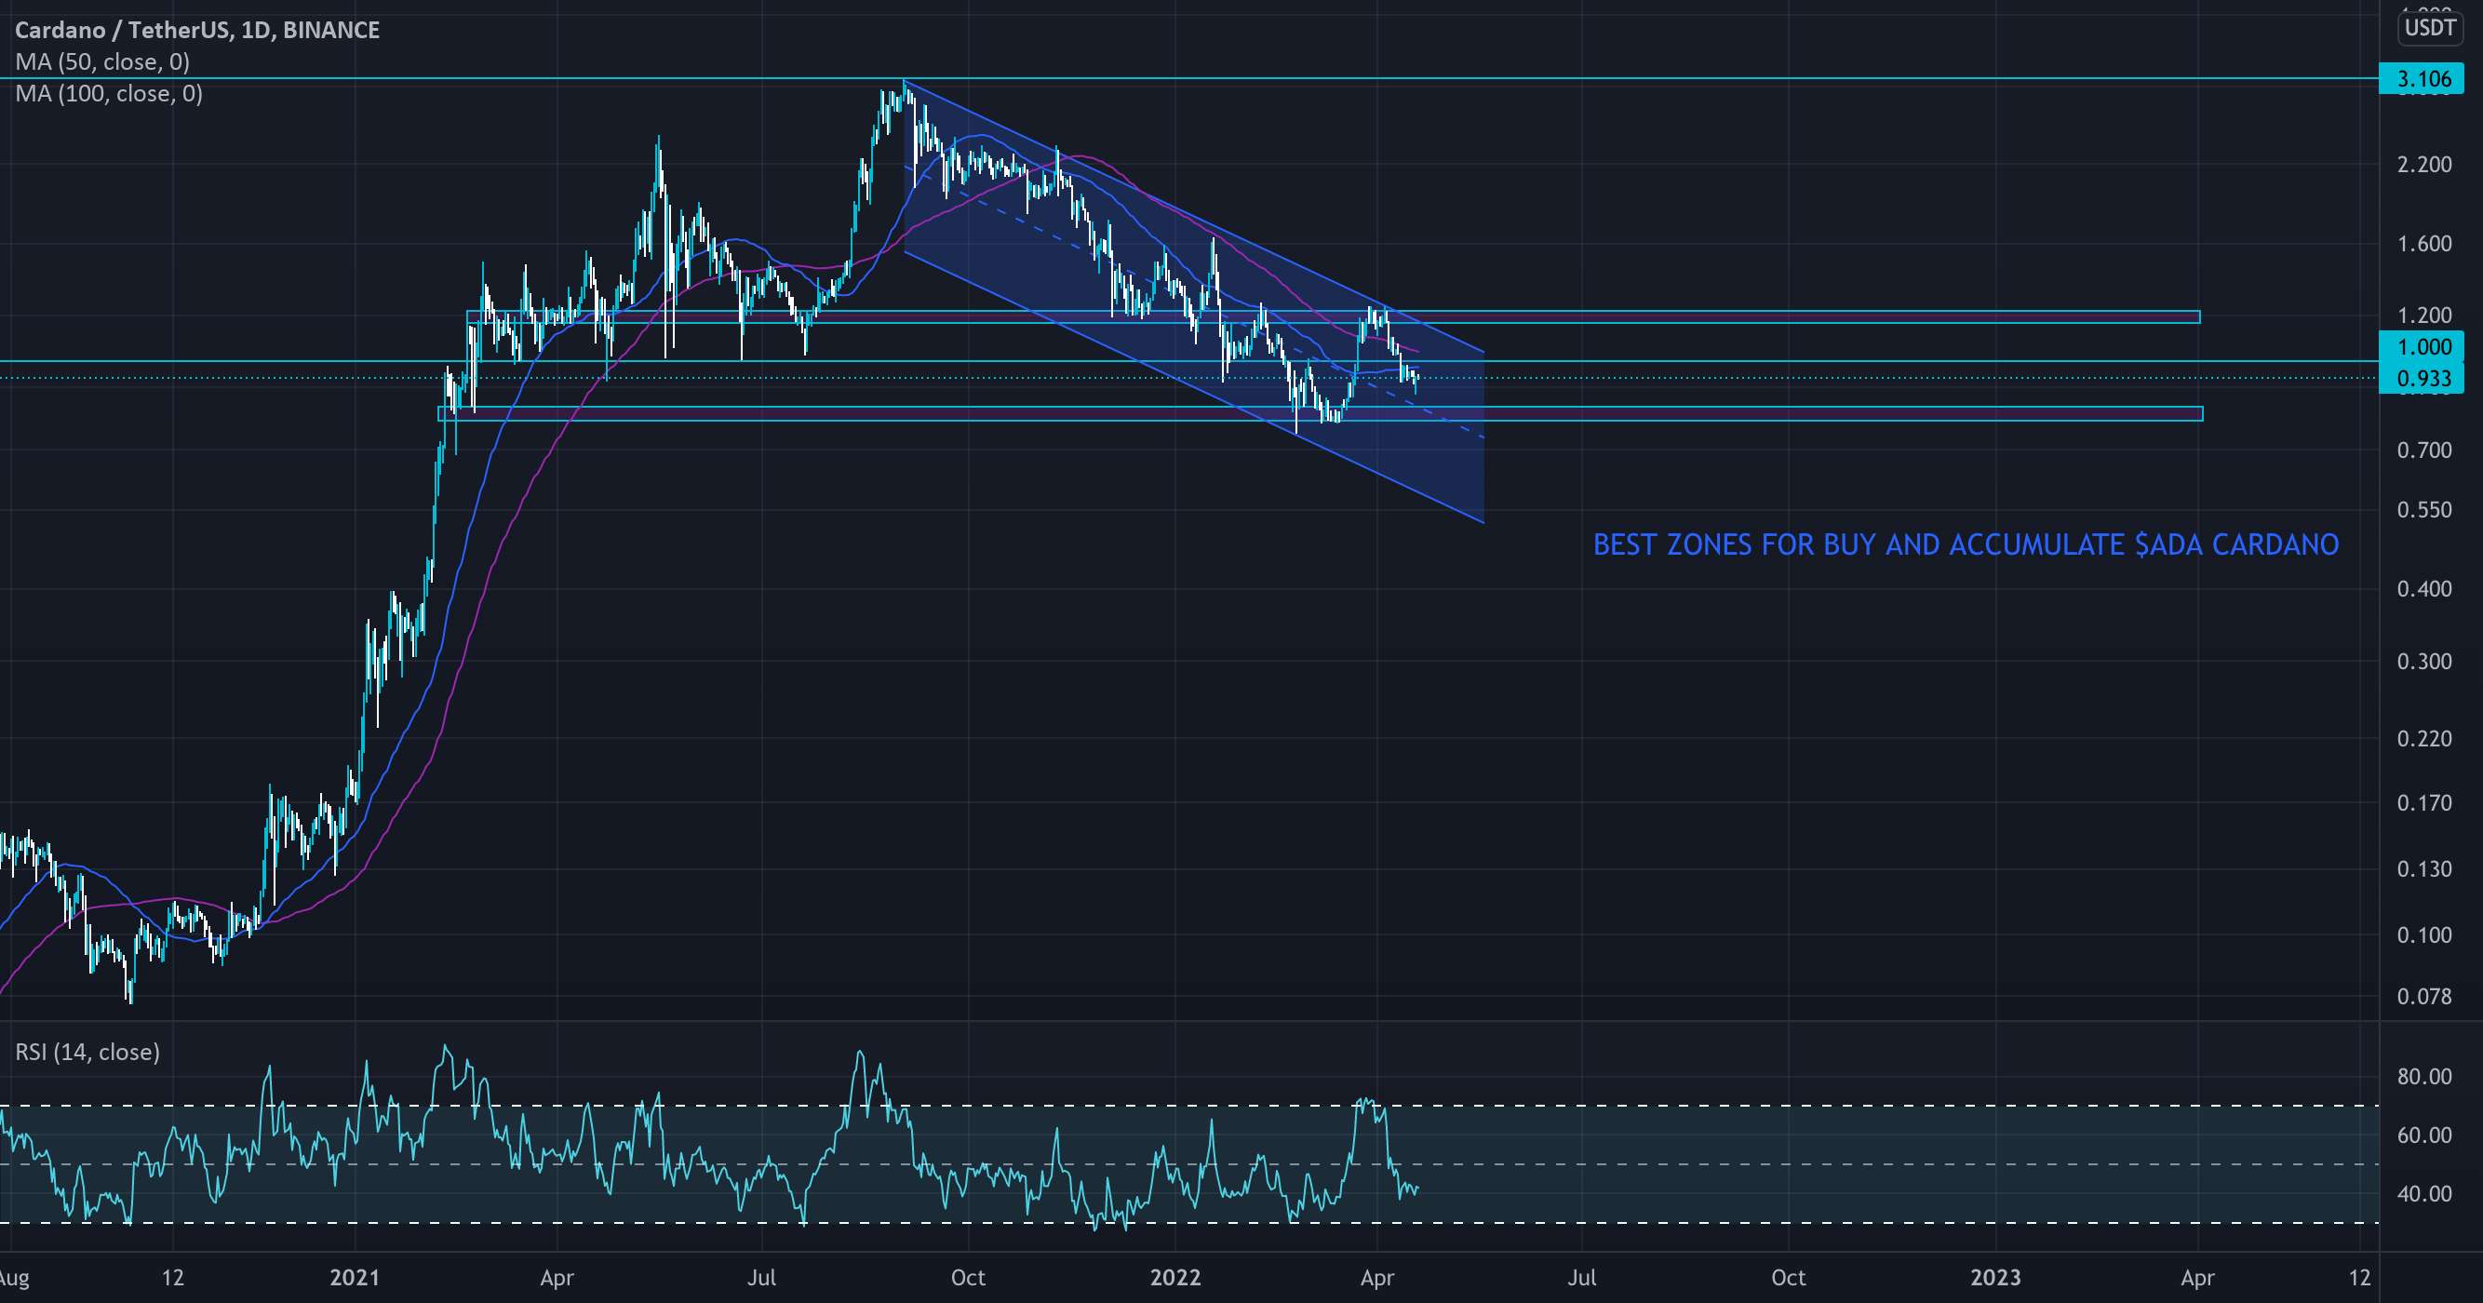Image resolution: width=2483 pixels, height=1303 pixels.
Task: Click the 0.700 price axis value
Action: point(2424,450)
